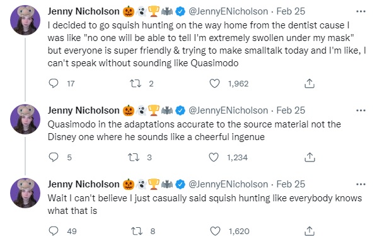Viewport: 377px width, 236px height.
Task: Reply to the tweet with 49 replies
Action: (54, 231)
